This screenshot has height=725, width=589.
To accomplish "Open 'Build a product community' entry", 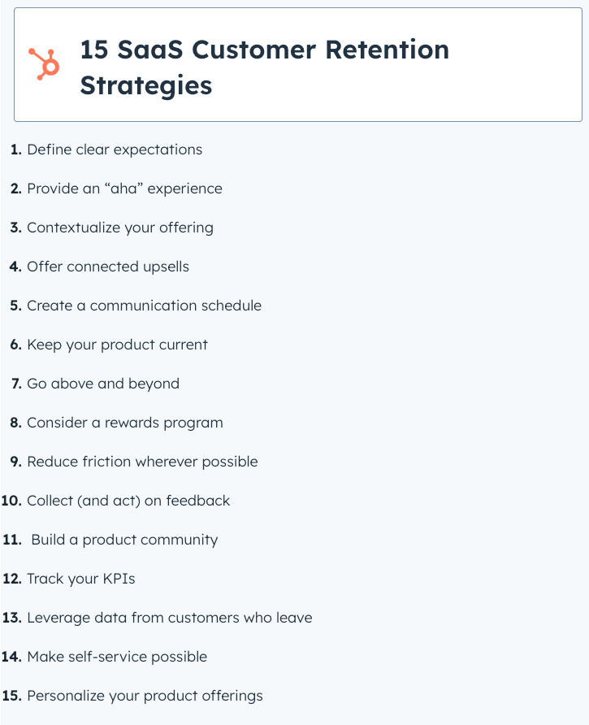I will [x=125, y=540].
